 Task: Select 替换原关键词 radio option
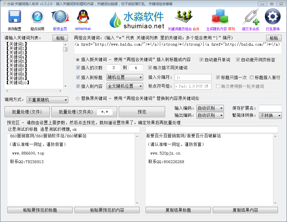pyautogui.click(x=78, y=99)
